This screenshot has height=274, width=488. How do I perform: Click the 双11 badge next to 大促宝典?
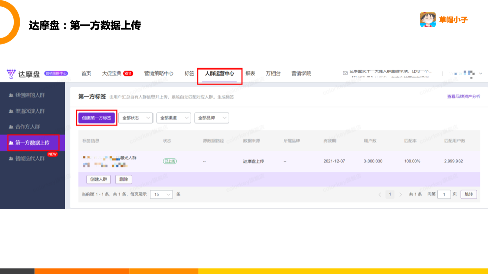128,73
